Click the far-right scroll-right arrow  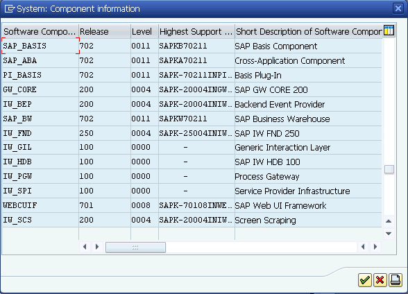coord(375,247)
